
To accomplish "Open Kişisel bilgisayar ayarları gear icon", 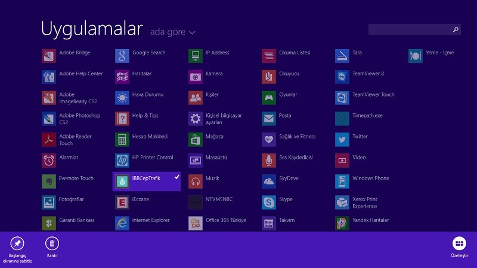I will point(196,119).
